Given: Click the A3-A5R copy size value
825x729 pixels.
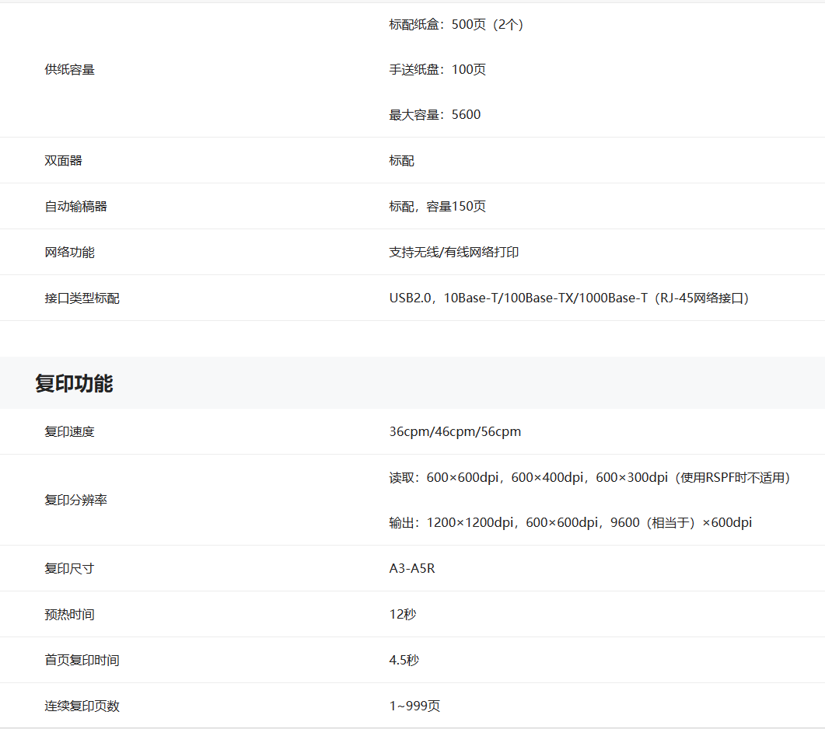Looking at the screenshot, I should (x=412, y=569).
